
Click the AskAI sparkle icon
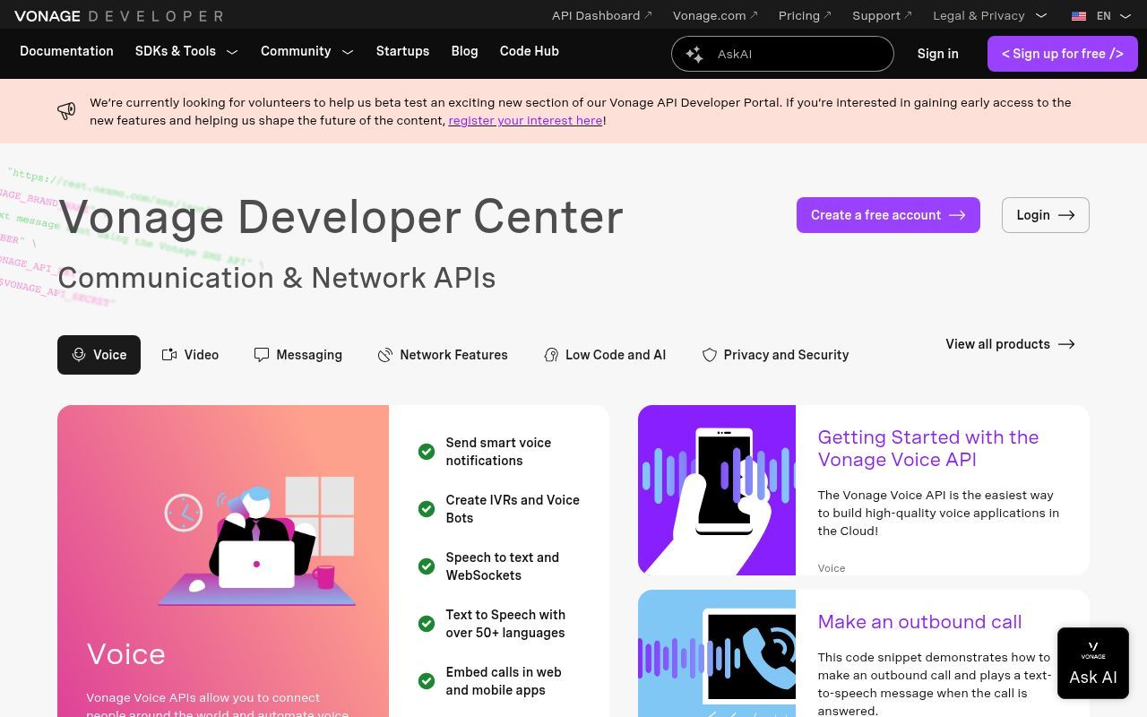pos(694,54)
